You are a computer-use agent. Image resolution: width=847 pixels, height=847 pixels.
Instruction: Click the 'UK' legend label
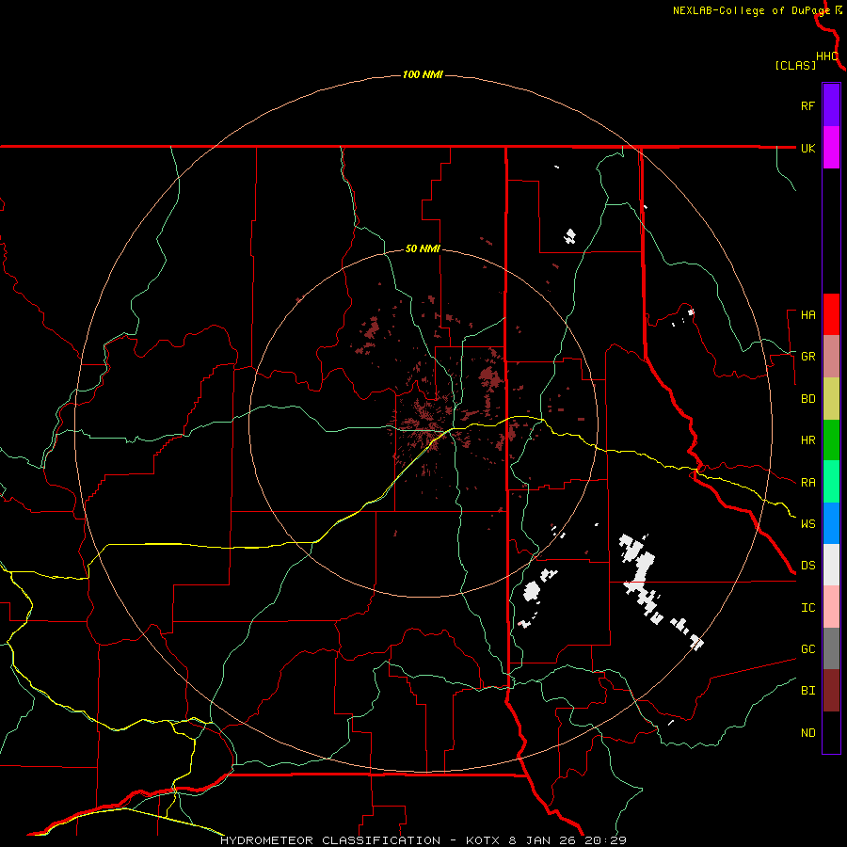coord(807,148)
